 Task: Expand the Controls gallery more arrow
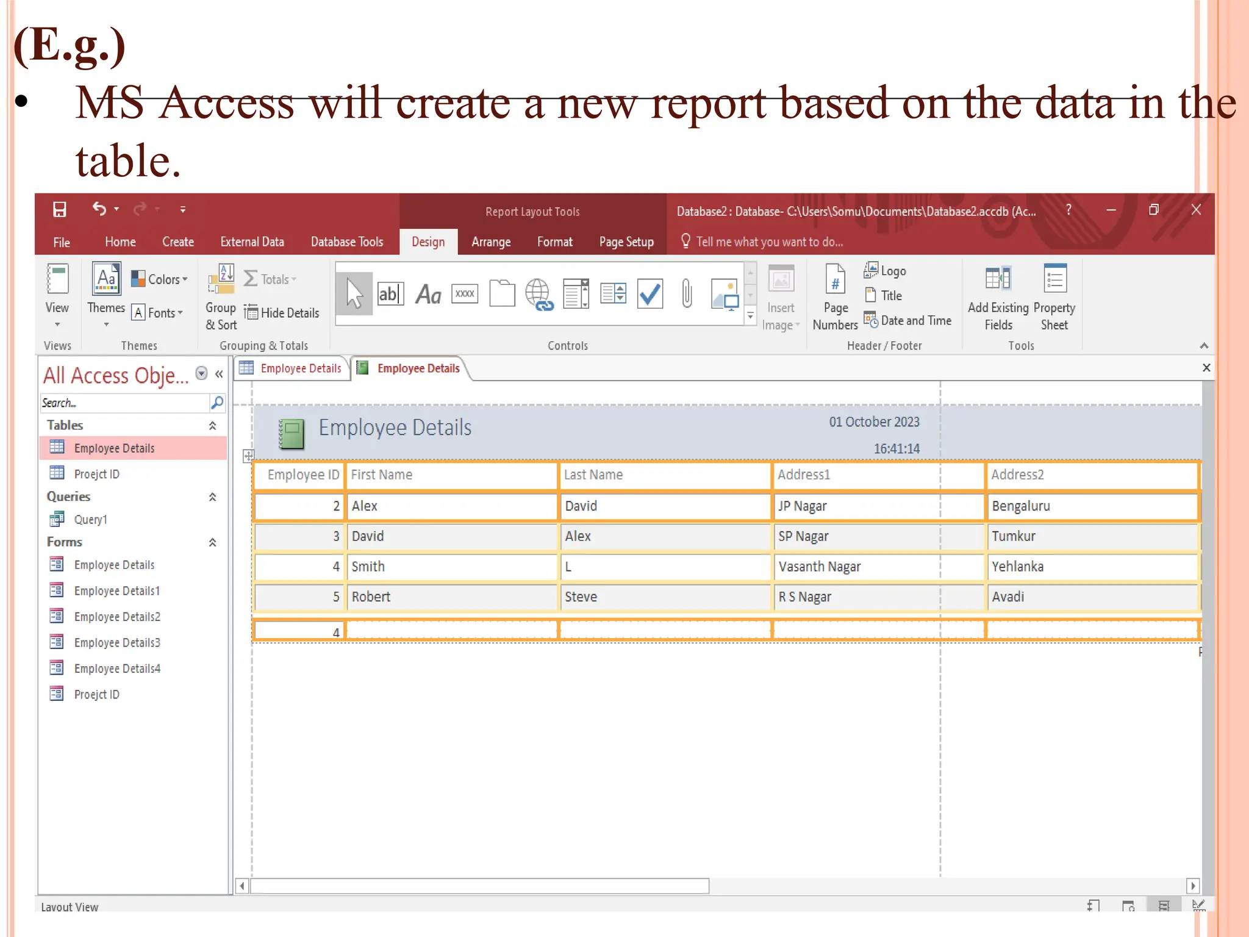click(x=751, y=316)
